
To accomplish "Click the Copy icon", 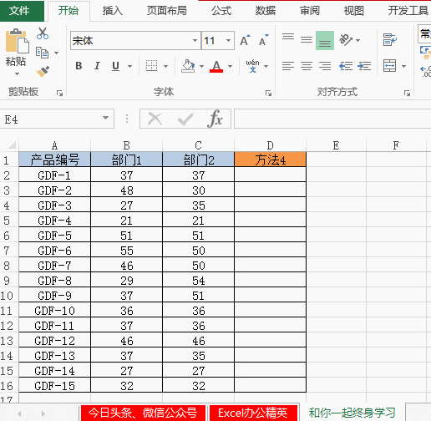I will (42, 53).
